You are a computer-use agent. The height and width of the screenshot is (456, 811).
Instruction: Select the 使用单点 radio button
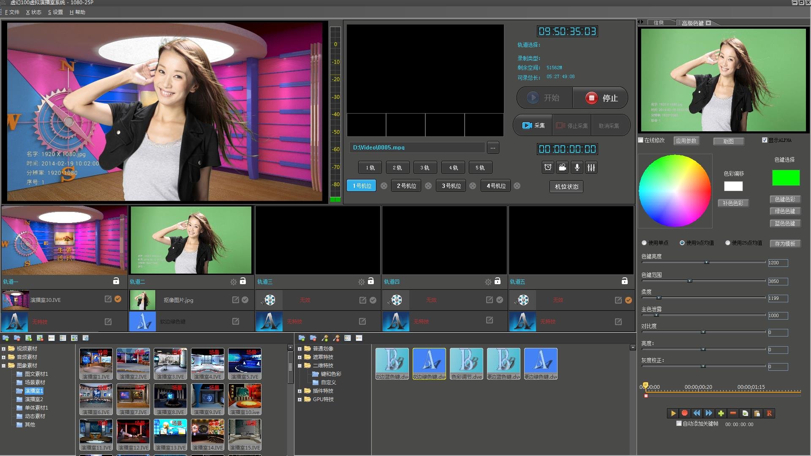point(644,243)
